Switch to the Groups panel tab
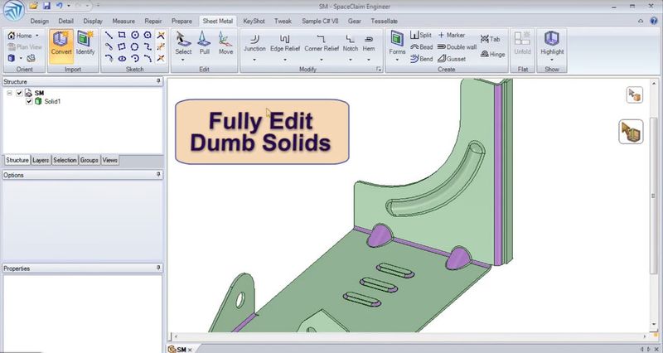The height and width of the screenshot is (353, 663). click(x=90, y=160)
